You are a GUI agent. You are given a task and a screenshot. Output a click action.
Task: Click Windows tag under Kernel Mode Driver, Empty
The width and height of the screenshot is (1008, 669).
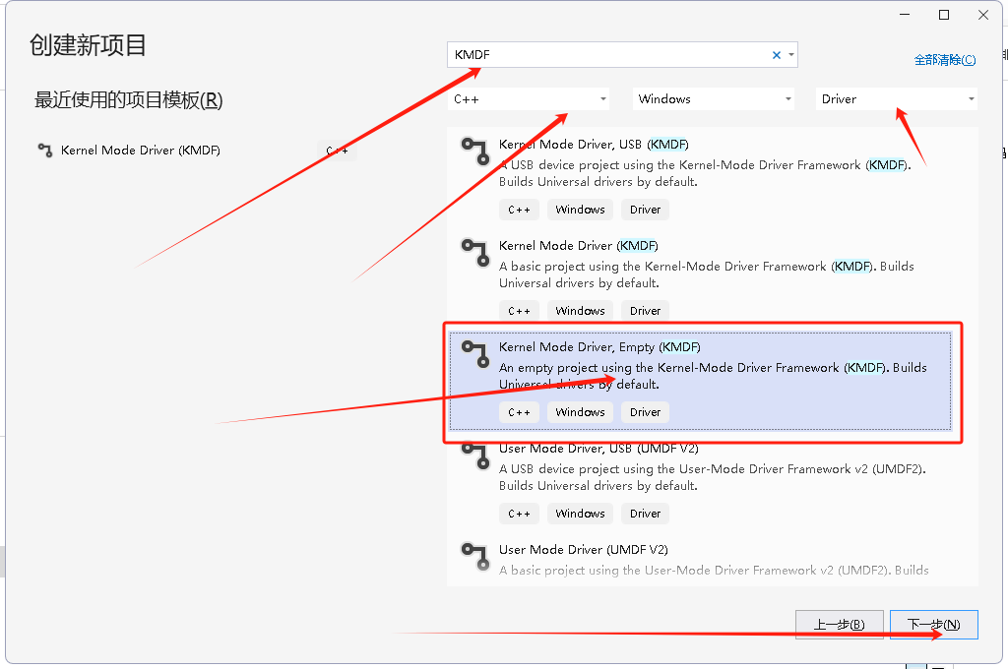[x=581, y=412]
